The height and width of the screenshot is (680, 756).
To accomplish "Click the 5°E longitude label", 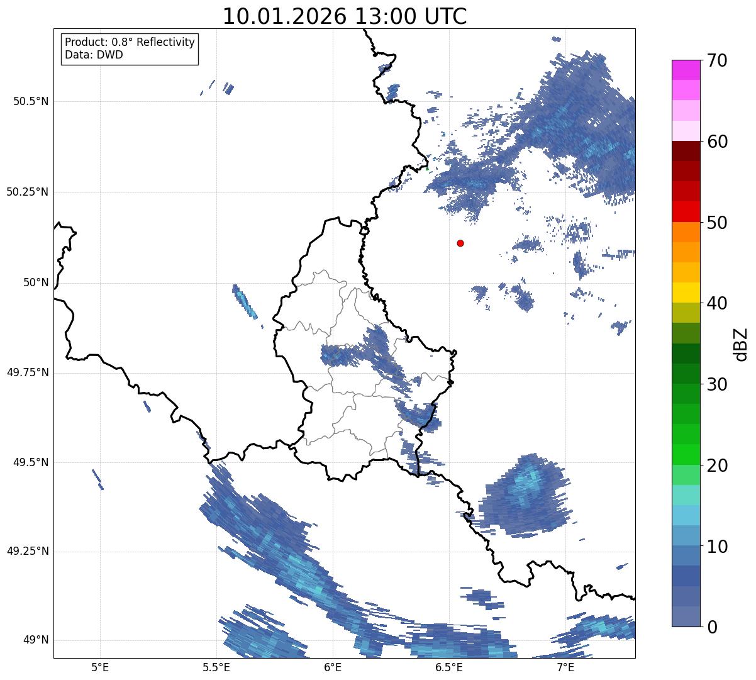I will point(100,667).
